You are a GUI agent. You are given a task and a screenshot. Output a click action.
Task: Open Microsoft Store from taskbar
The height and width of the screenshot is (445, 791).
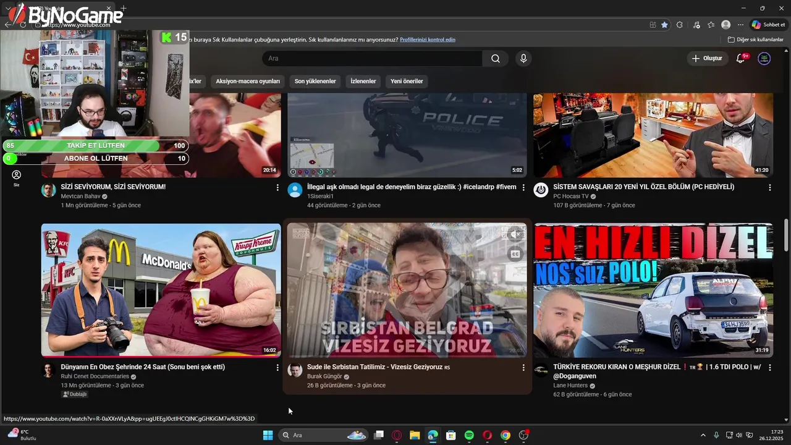[x=451, y=435]
